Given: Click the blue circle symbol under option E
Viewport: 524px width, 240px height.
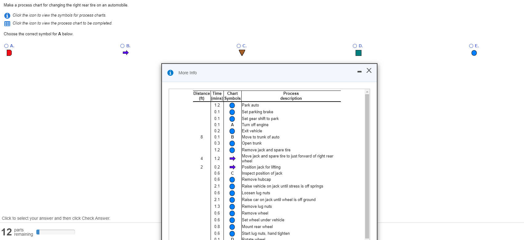Looking at the screenshot, I should 474,53.
